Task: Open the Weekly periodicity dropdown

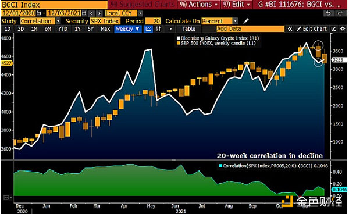Action: 128,29
